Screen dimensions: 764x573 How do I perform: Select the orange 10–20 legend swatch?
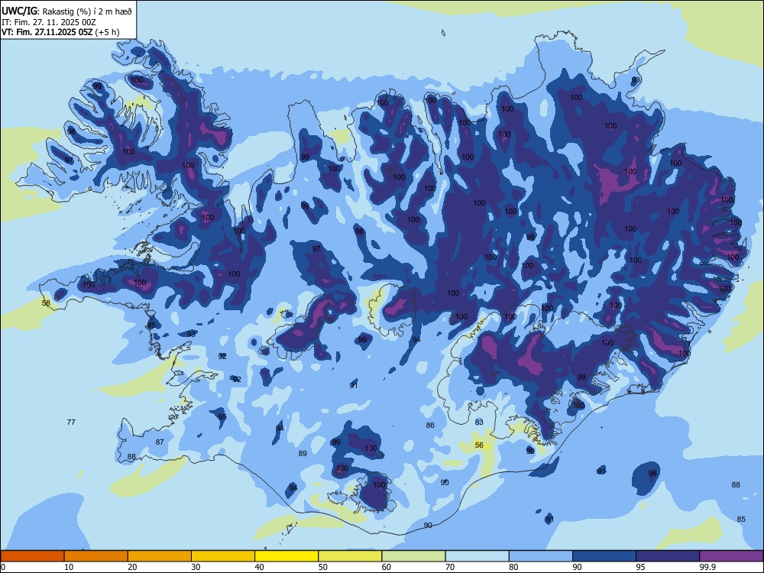pos(96,556)
